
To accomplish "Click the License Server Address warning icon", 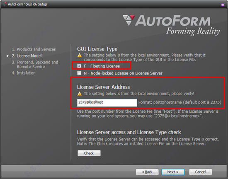I will (x=80, y=94).
